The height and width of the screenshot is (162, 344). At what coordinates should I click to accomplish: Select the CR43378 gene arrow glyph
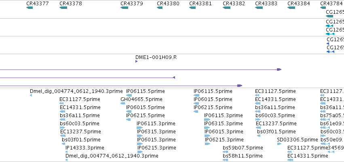[63, 8]
